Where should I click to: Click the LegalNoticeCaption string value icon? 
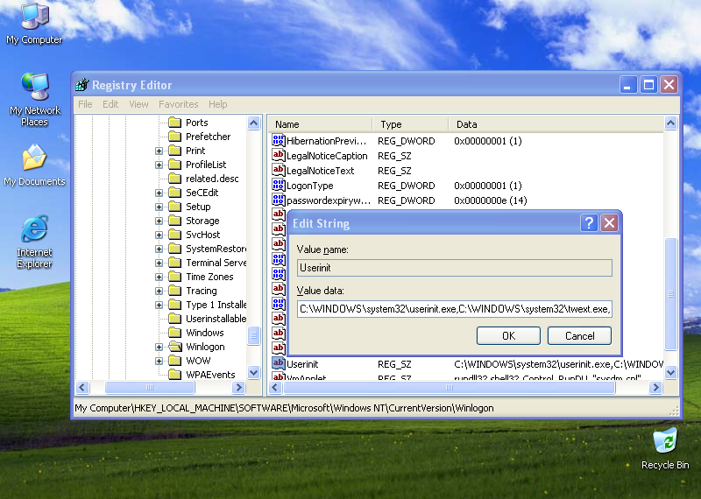278,155
